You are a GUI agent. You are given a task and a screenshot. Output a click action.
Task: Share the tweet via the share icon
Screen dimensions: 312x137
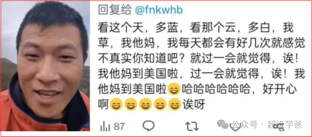(x=278, y=127)
